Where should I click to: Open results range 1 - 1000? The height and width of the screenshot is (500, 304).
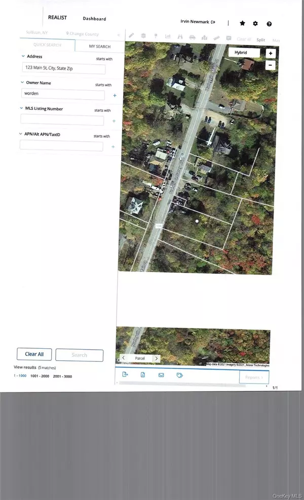[x=20, y=376]
